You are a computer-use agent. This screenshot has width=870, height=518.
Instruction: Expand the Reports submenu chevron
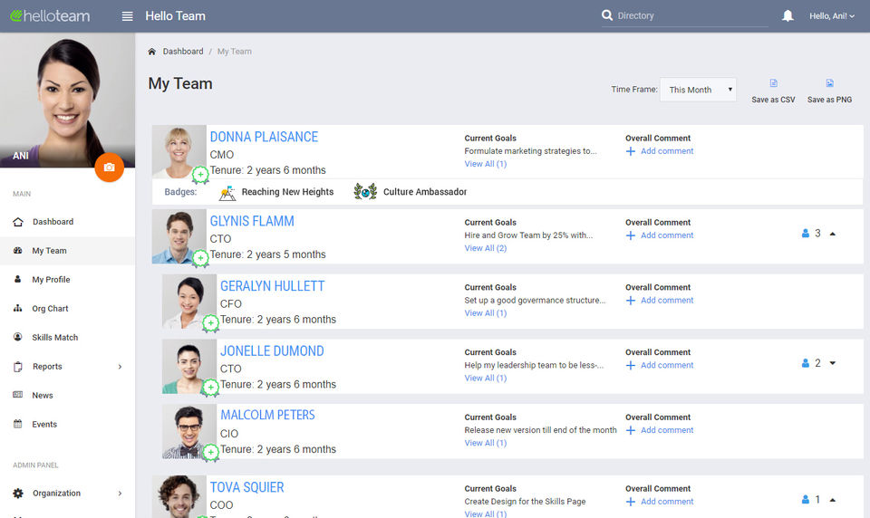point(120,367)
